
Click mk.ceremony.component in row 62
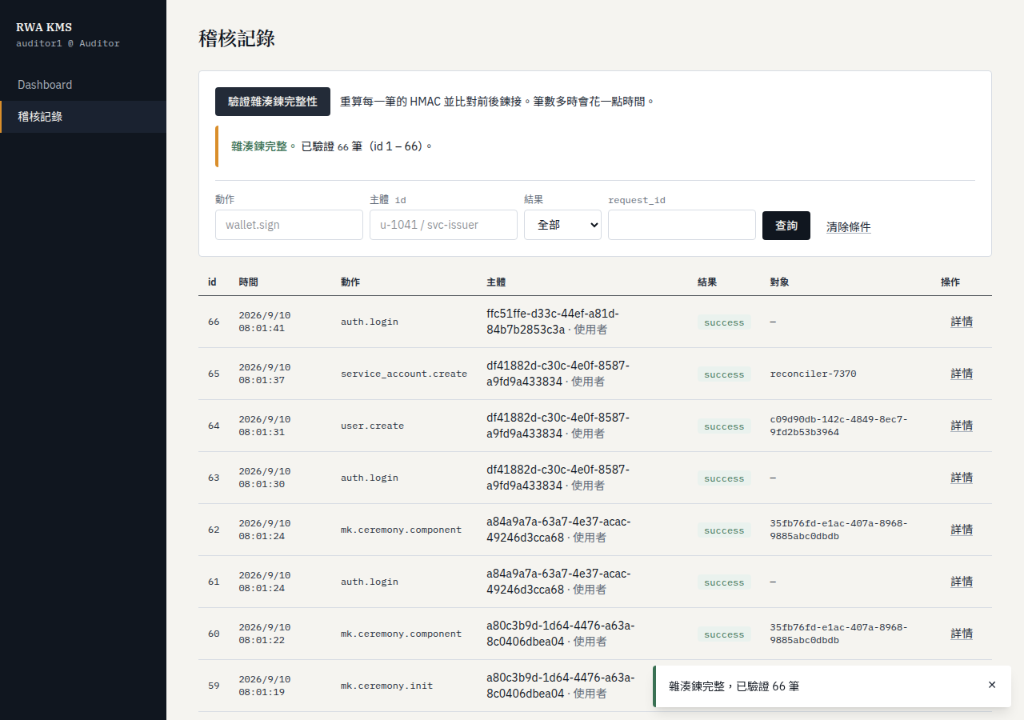tap(401, 530)
